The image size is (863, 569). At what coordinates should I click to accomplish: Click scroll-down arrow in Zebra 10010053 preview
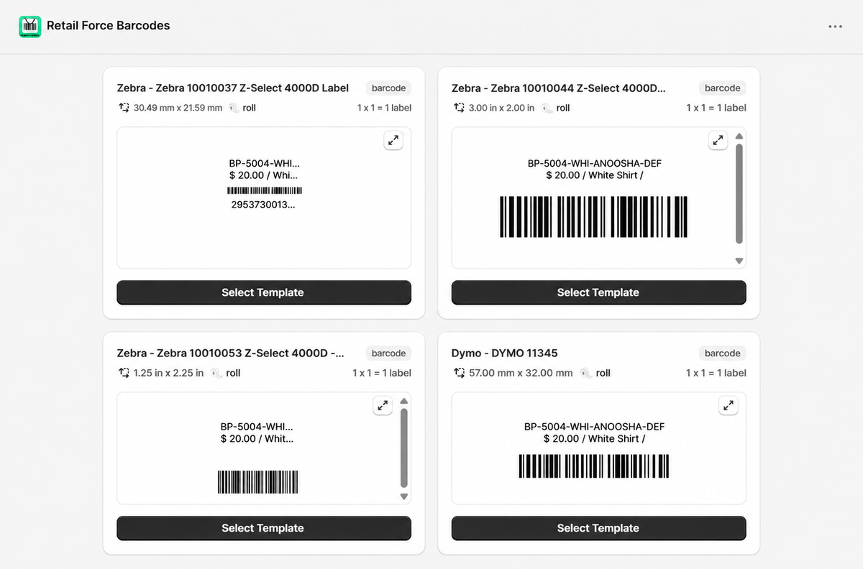point(403,496)
